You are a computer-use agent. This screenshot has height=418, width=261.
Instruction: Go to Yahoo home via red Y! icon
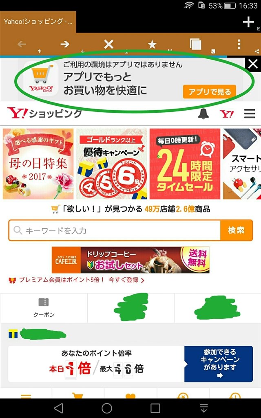pyautogui.click(x=227, y=114)
